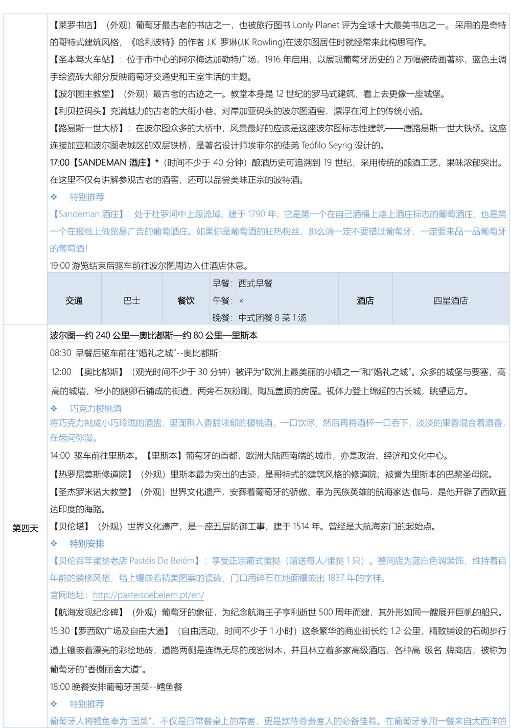Image resolution: width=511 pixels, height=728 pixels.
Task: Select the 交通 table header cell
Action: 74,301
